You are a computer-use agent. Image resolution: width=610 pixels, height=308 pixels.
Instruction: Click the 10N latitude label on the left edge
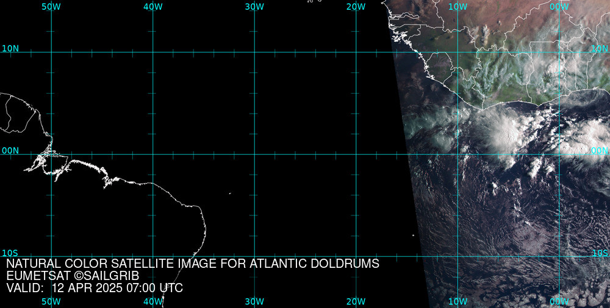click(x=10, y=49)
